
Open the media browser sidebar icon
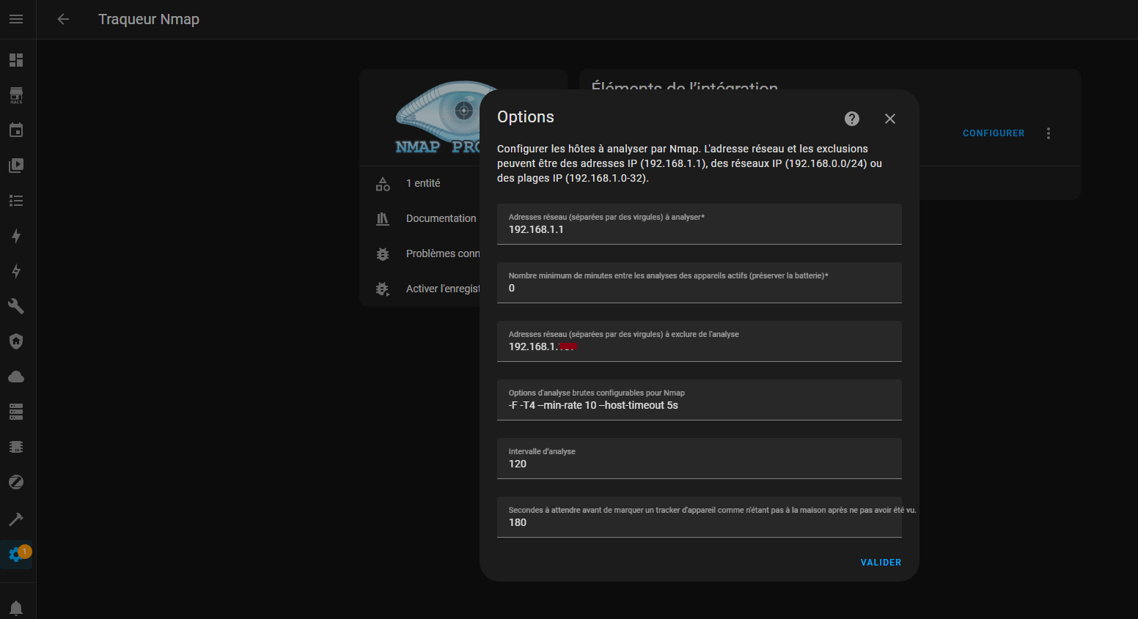tap(15, 165)
